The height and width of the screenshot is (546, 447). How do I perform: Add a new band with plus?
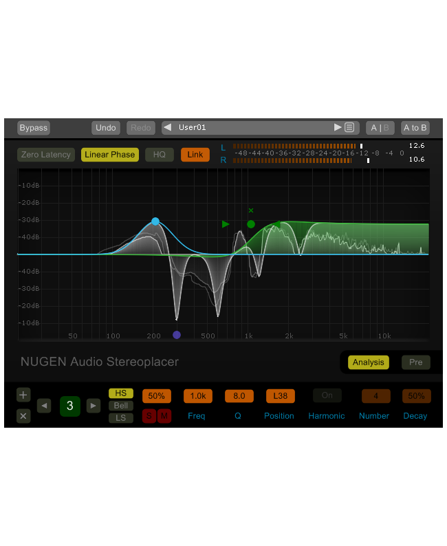click(23, 395)
